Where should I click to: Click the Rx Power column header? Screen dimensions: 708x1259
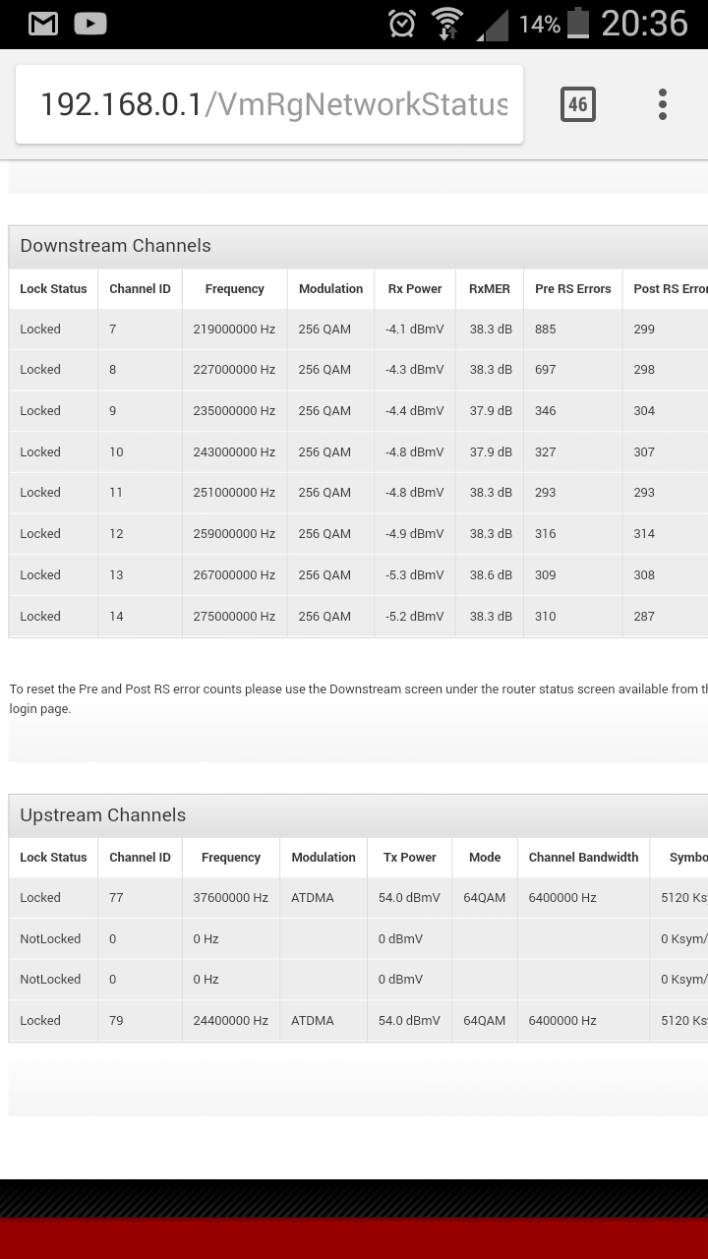click(x=415, y=289)
